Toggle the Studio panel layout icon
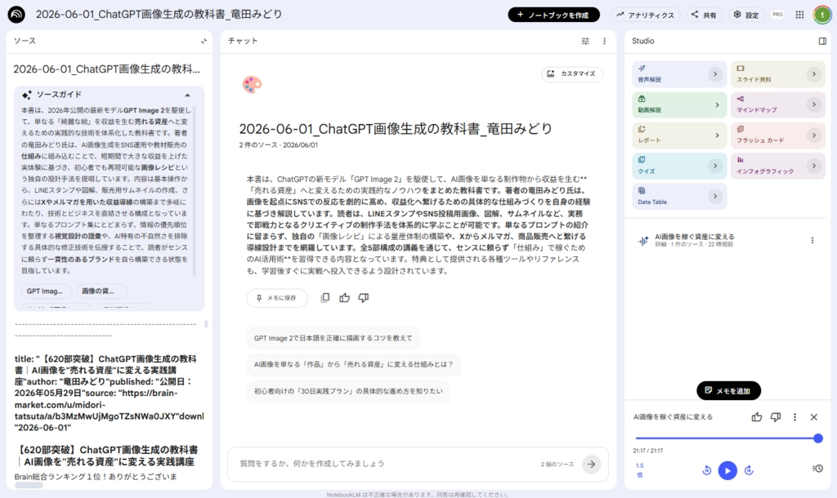The height and width of the screenshot is (498, 837). (x=822, y=41)
